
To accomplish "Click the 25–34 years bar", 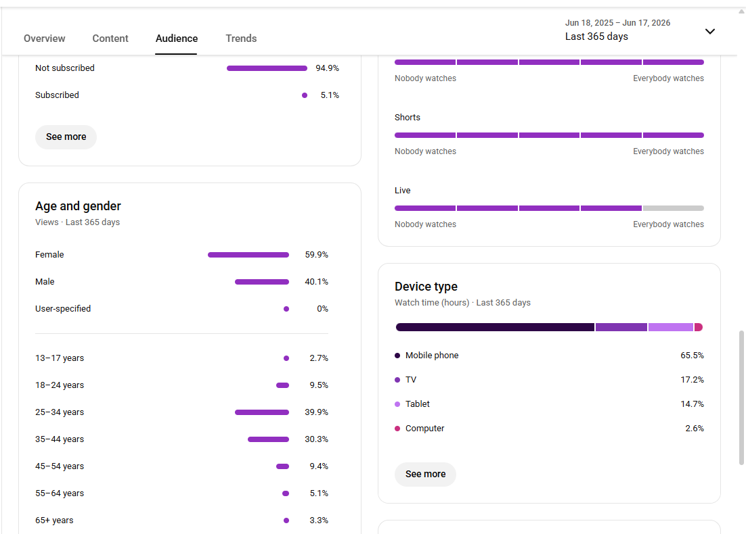I will coord(262,412).
